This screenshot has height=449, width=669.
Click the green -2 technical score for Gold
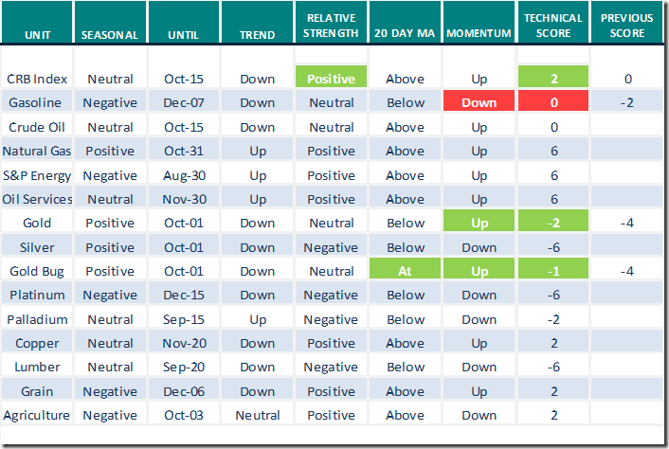coord(553,223)
